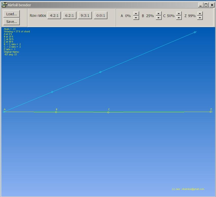This screenshot has height=197, width=216.
Task: Maximize the Airfoil bender window
Action: [206, 5]
